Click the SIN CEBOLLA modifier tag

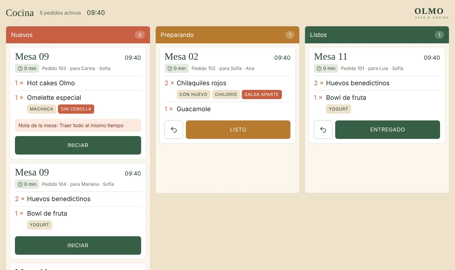point(76,109)
